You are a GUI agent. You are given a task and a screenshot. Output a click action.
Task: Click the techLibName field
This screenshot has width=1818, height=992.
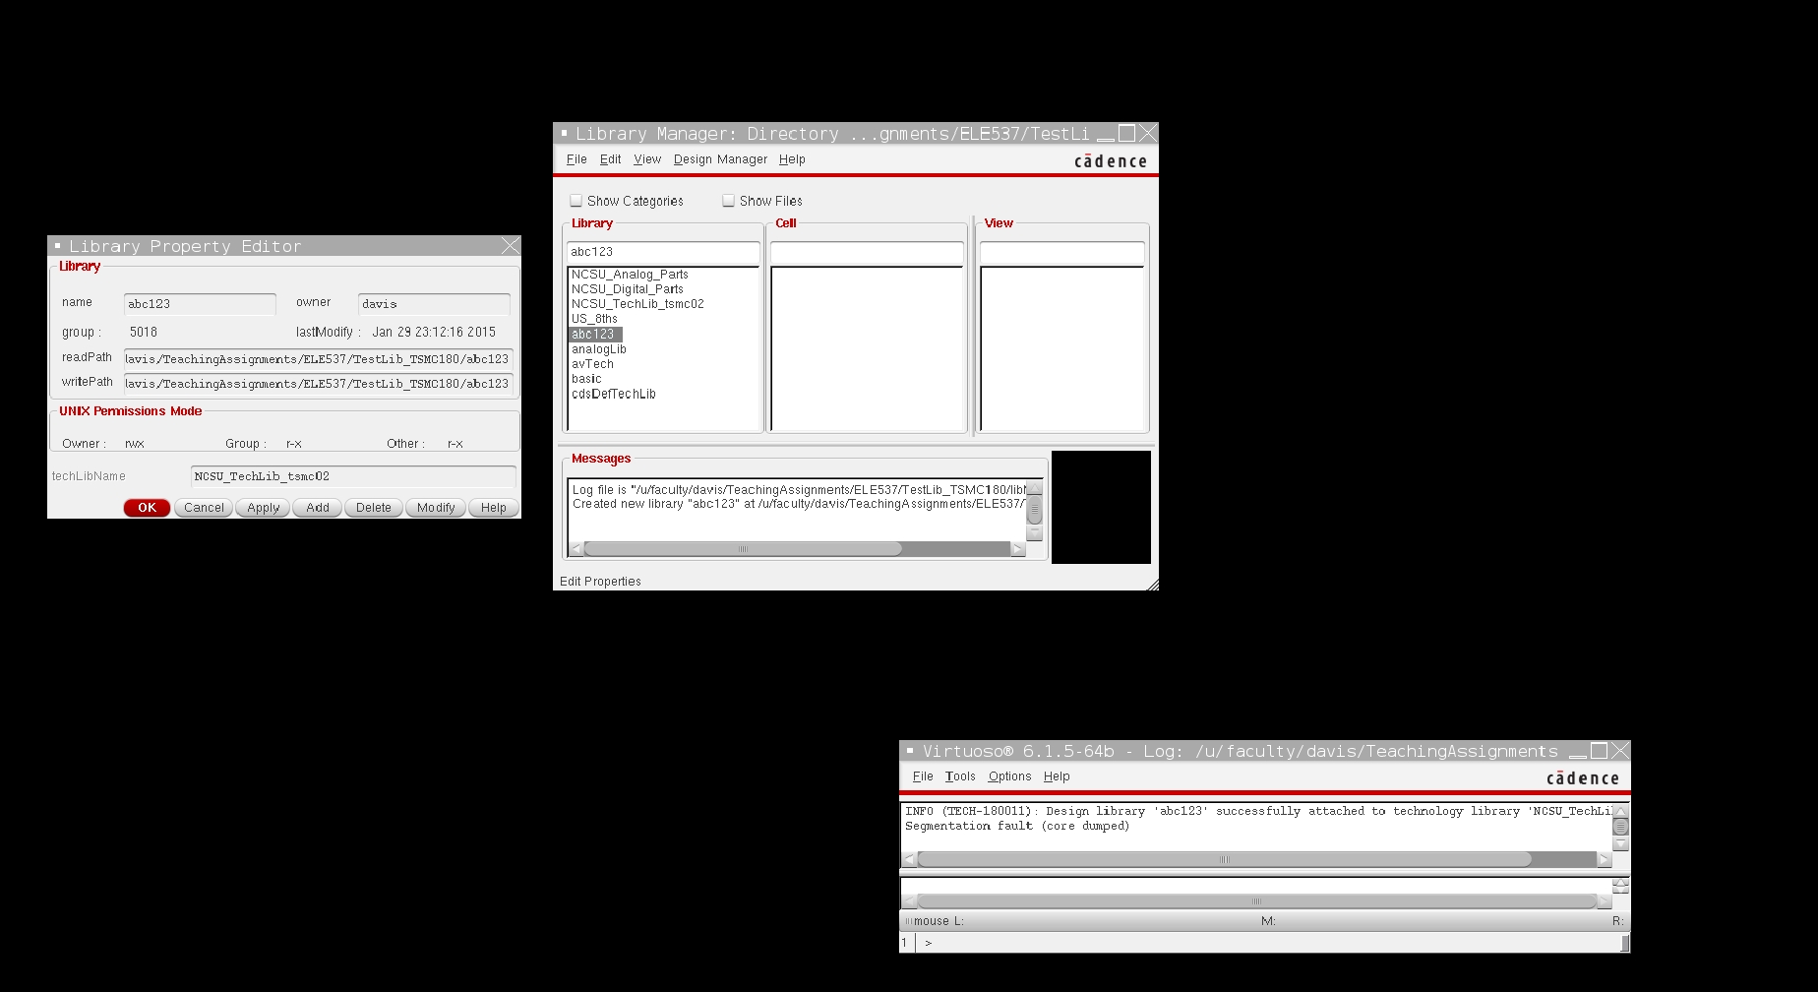coord(353,476)
